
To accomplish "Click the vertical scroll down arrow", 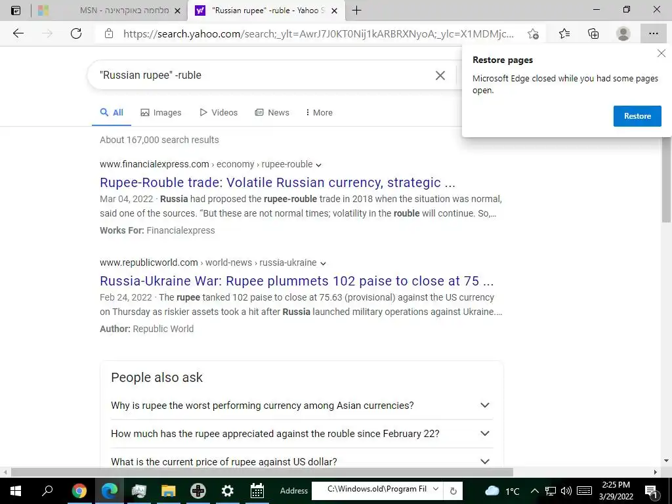I will pyautogui.click(x=667, y=461).
